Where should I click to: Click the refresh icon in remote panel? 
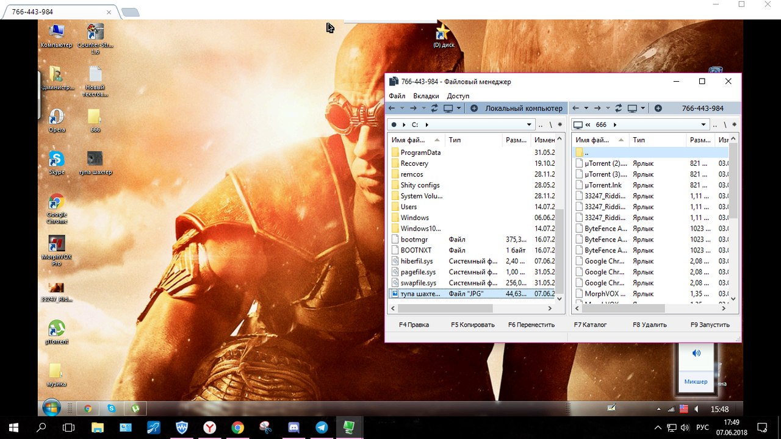[x=618, y=109]
